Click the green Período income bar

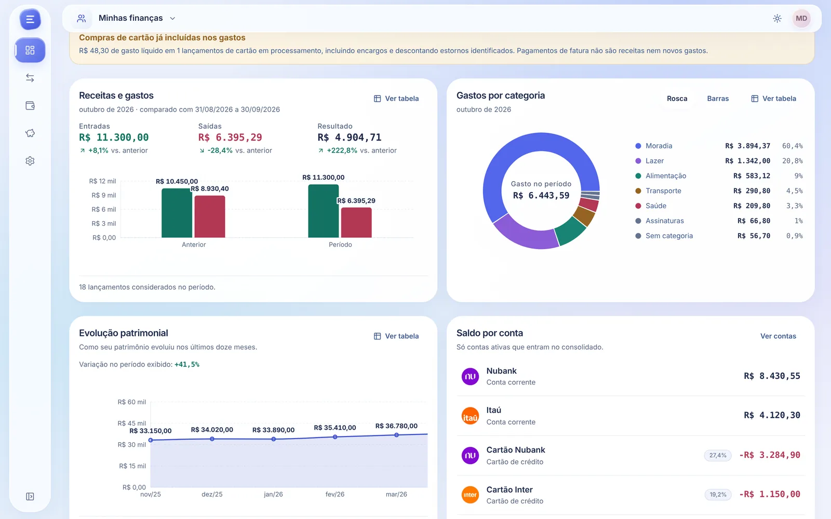[x=323, y=211]
